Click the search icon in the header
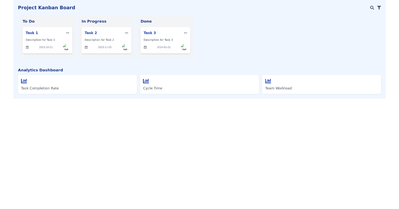399x209 pixels. click(x=372, y=7)
